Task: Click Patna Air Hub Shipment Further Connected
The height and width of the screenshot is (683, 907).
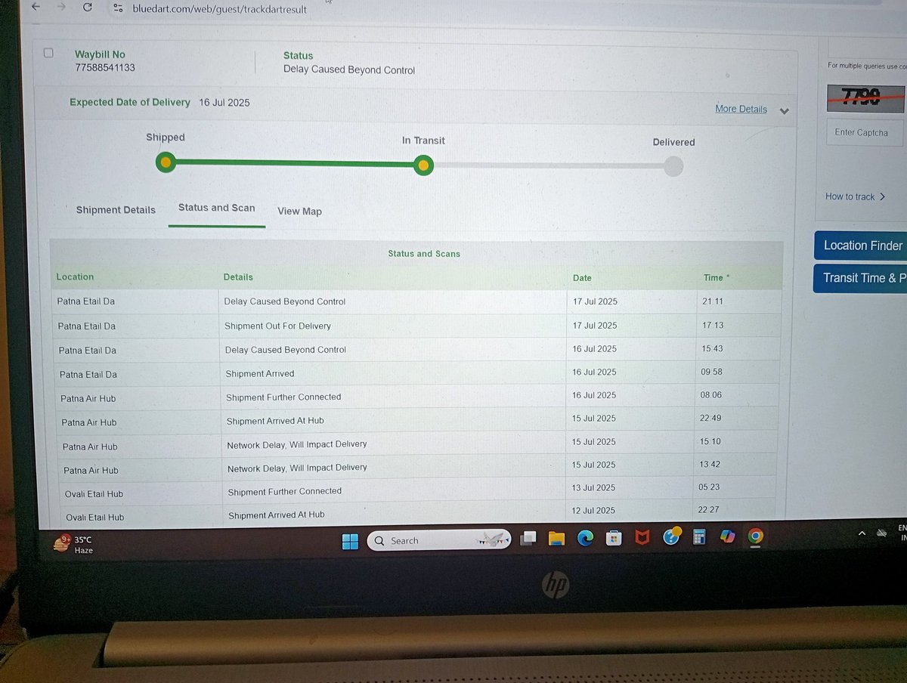Action: (417, 396)
